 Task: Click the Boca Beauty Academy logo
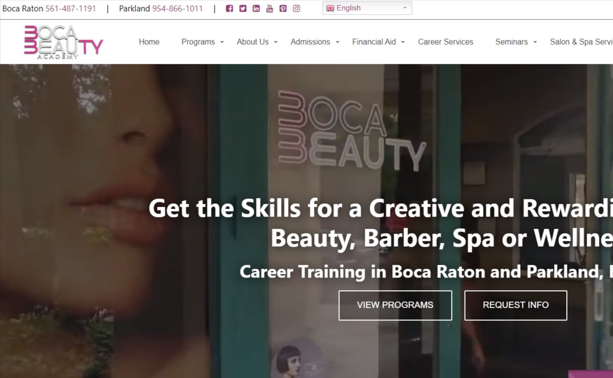(x=62, y=41)
